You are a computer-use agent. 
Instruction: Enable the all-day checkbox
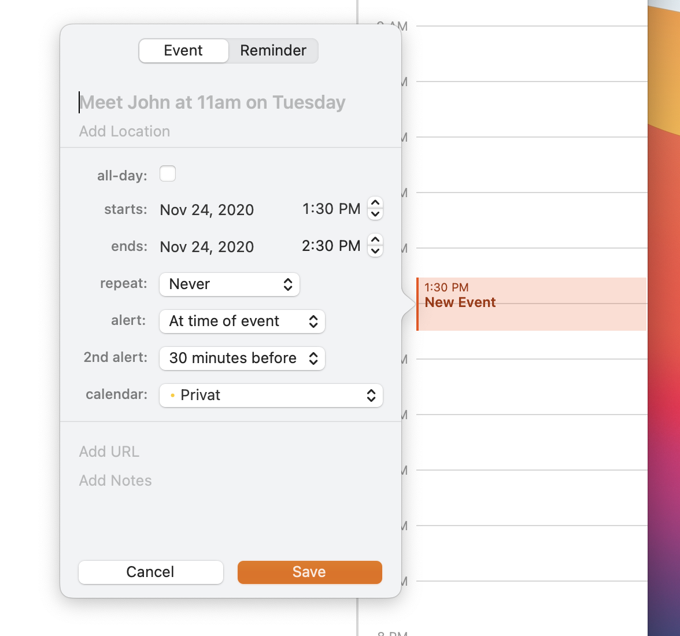(168, 173)
